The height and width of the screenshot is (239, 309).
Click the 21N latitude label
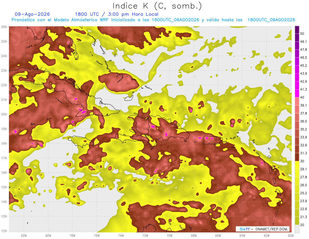[4, 100]
